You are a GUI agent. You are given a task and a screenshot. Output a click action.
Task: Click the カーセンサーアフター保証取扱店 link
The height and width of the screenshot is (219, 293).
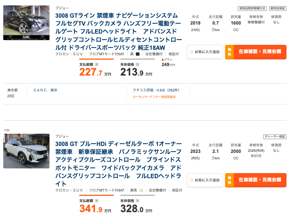point(154,97)
